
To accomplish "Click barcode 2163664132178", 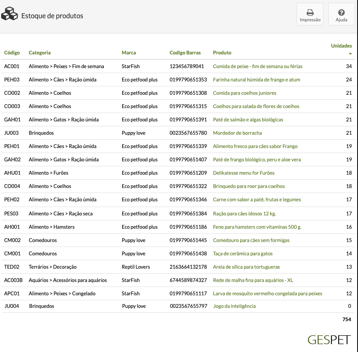I will [x=188, y=267].
